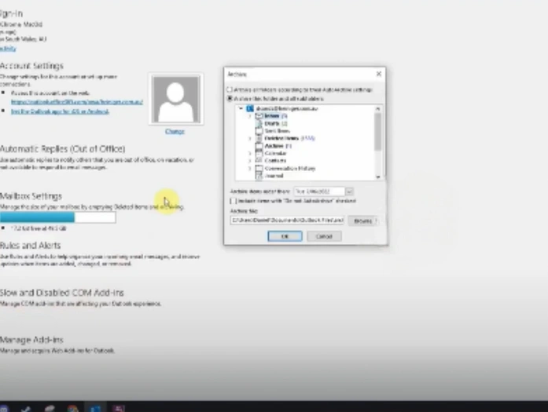The height and width of the screenshot is (412, 548).
Task: Click the Change link under profile photo
Action: 175,132
